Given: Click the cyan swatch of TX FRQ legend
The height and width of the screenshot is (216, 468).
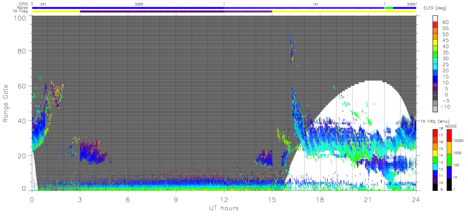Looking at the screenshot, I should 435,166.
